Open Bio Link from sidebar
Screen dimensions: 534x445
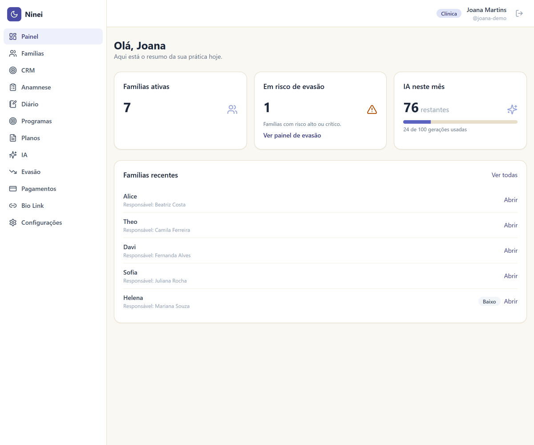coord(53,206)
